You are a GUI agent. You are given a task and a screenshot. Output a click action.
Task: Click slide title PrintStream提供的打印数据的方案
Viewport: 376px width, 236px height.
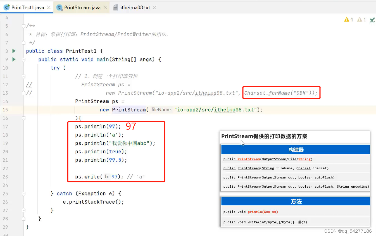pyautogui.click(x=264, y=136)
